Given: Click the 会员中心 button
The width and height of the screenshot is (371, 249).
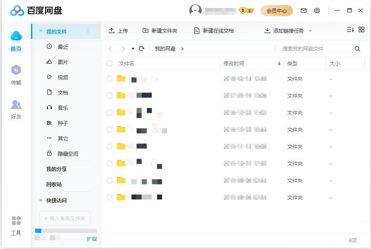Looking at the screenshot, I should 276,11.
